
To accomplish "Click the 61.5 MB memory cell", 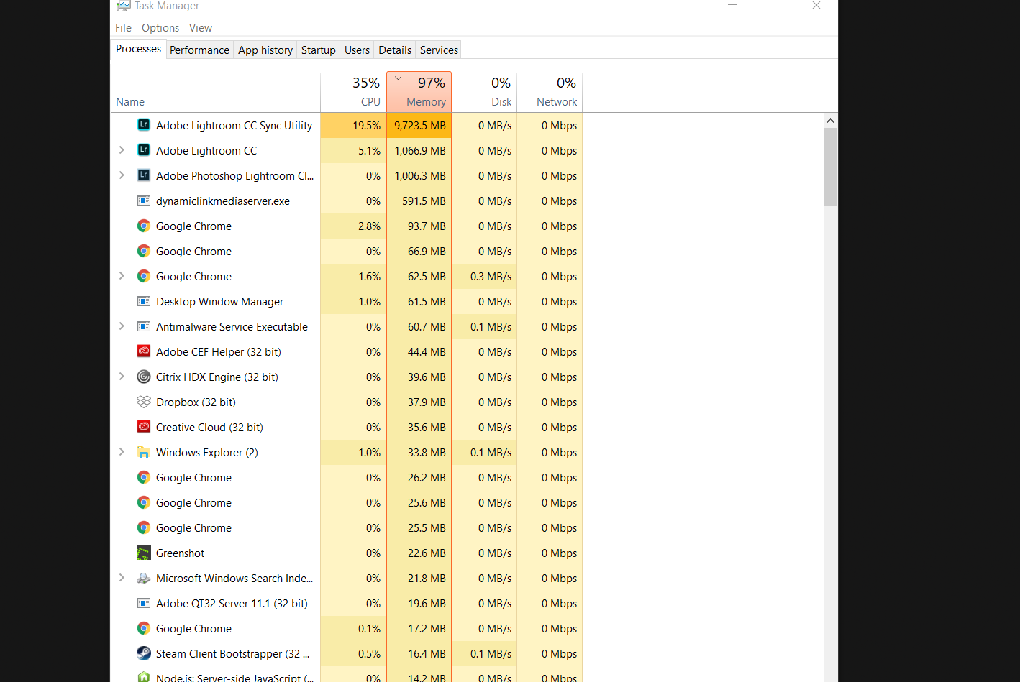I will pos(419,301).
